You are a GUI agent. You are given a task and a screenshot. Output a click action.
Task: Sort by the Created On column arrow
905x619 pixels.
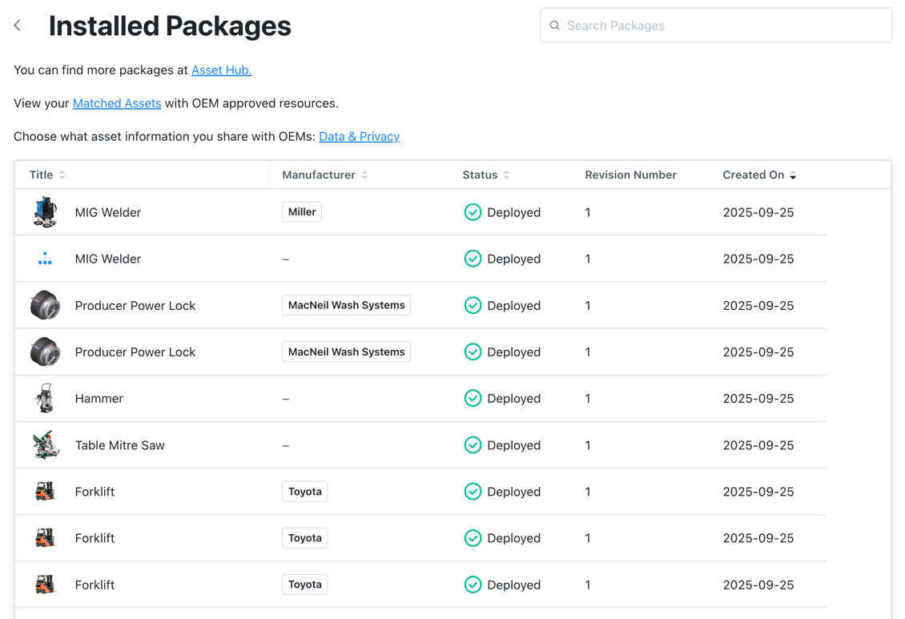coord(793,175)
